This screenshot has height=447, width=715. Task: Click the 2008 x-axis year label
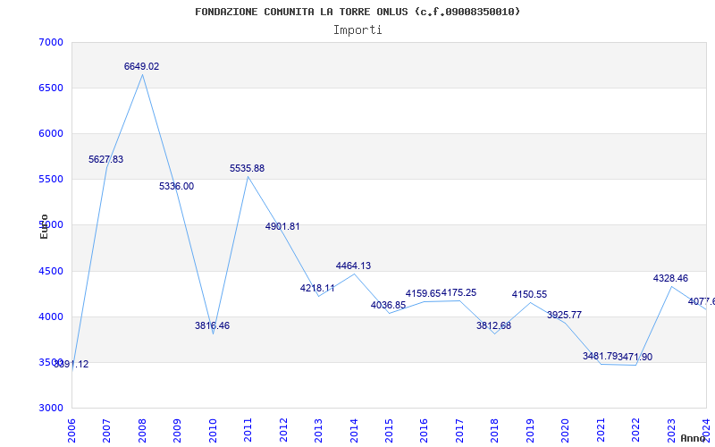pyautogui.click(x=142, y=430)
